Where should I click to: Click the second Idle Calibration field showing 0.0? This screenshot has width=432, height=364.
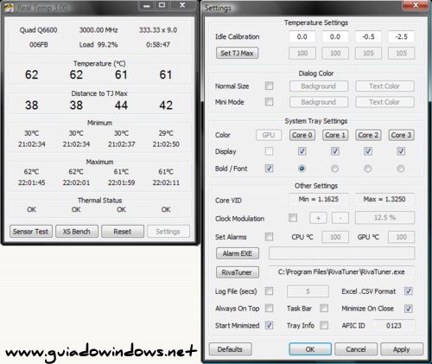(x=335, y=37)
